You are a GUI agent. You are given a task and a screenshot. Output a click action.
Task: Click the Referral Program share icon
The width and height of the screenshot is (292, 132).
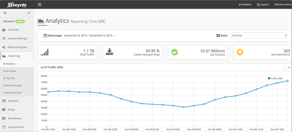[4, 47]
